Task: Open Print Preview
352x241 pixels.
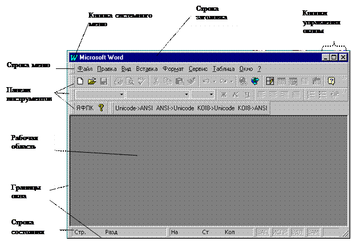Action: [130, 81]
